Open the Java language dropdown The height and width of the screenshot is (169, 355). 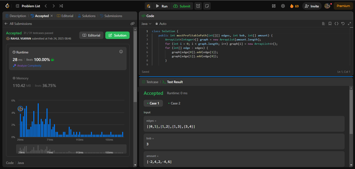point(146,24)
